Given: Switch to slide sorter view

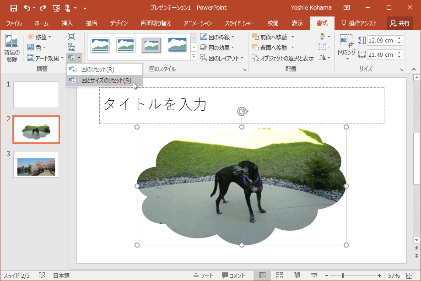Looking at the screenshot, I should (279, 276).
